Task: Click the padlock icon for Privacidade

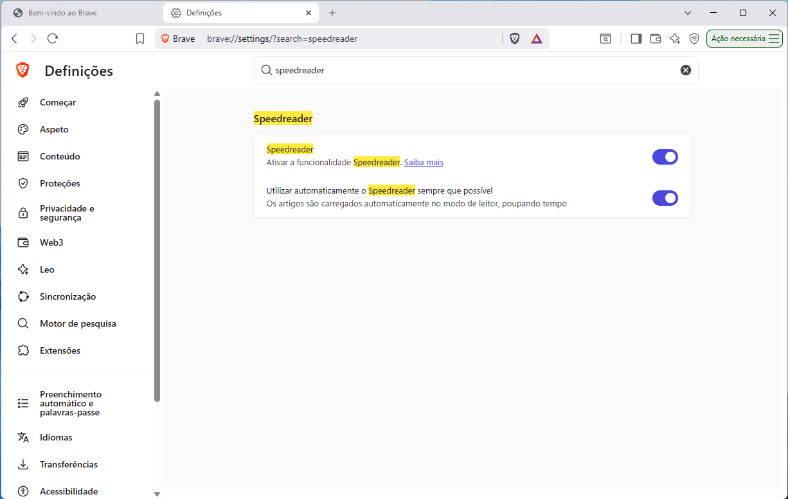Action: (23, 213)
